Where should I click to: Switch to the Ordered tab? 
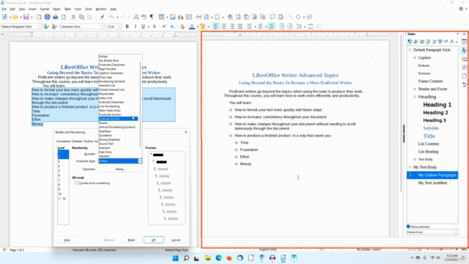76,141
